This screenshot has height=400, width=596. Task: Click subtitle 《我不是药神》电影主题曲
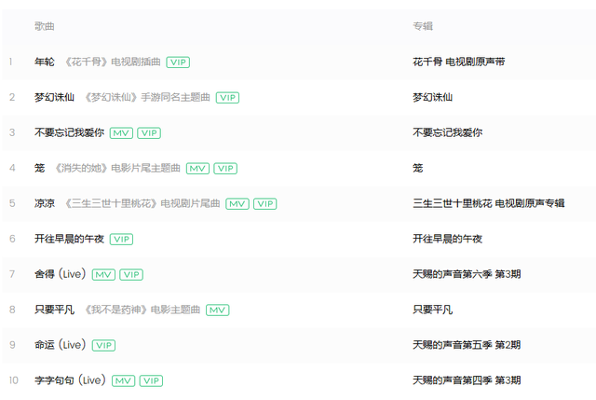click(142, 310)
